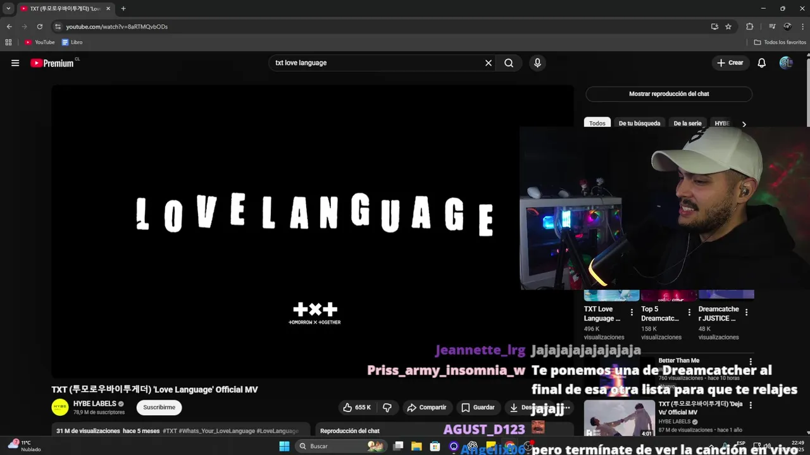Run search with the magnifier button

(x=509, y=63)
